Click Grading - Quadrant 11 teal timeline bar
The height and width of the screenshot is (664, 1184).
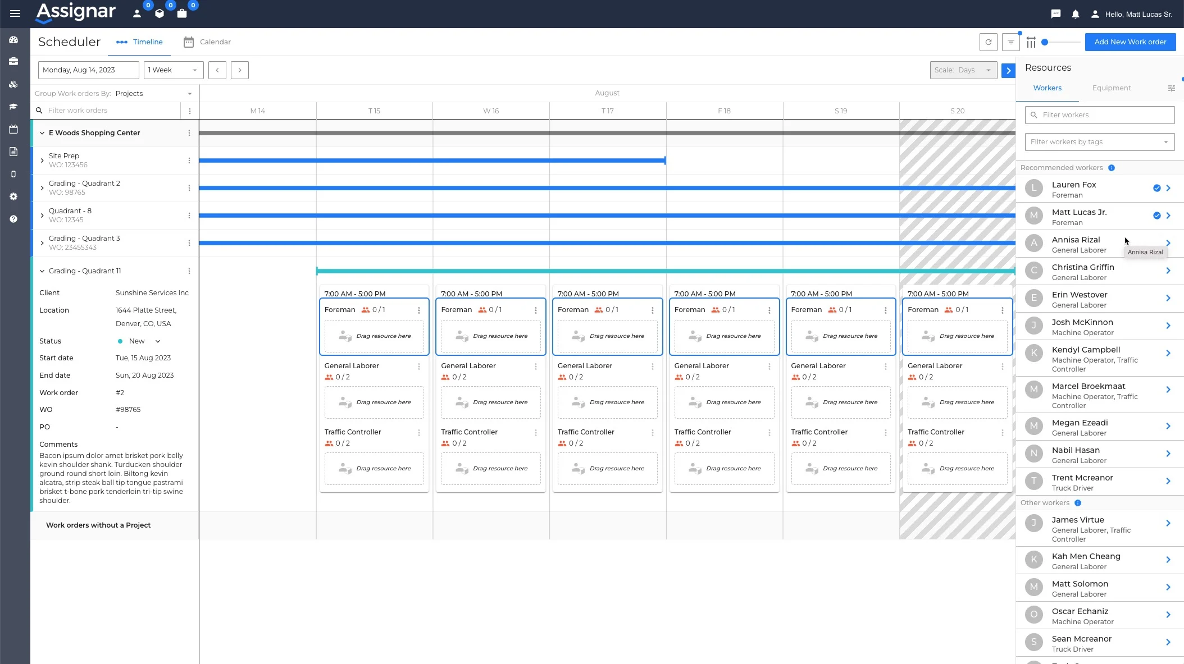point(666,271)
